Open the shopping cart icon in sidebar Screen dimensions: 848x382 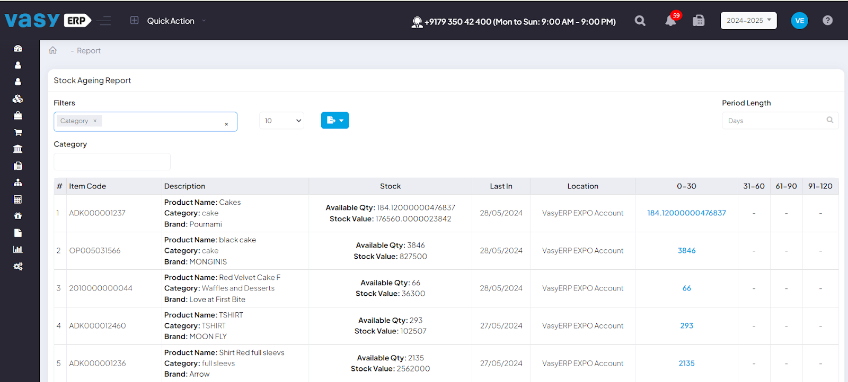(x=18, y=132)
